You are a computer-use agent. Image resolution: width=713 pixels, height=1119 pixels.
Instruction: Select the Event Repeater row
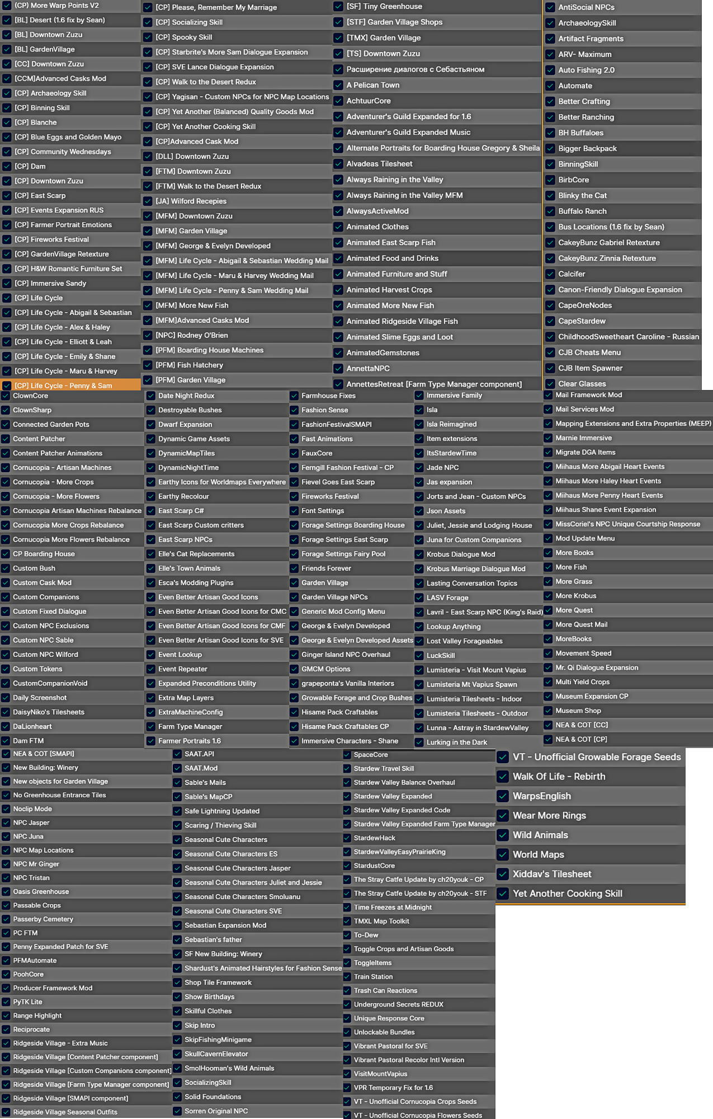coord(216,669)
